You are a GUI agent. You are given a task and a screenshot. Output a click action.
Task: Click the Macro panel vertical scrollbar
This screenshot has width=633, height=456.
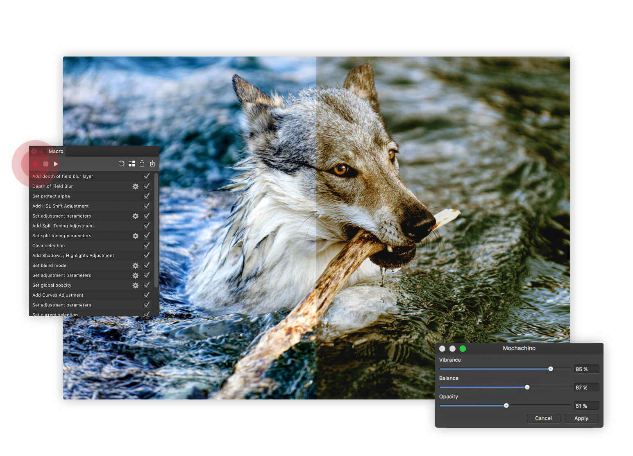click(156, 229)
